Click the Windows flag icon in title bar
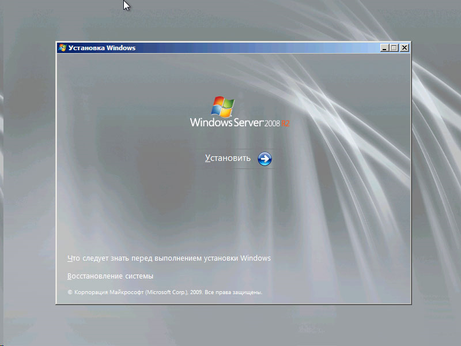Screen dimensions: 461x346 pos(62,48)
